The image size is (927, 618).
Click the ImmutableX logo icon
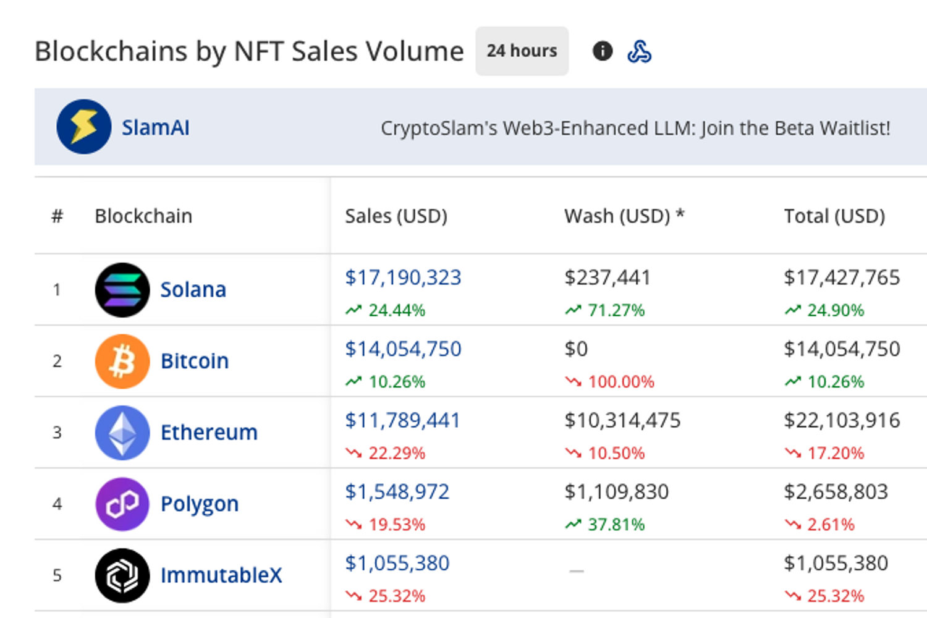pos(122,575)
